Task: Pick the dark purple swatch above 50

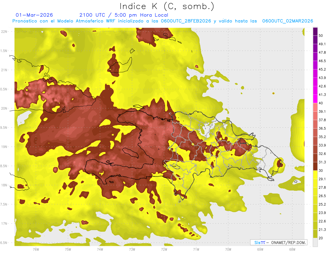Action: click(315, 31)
